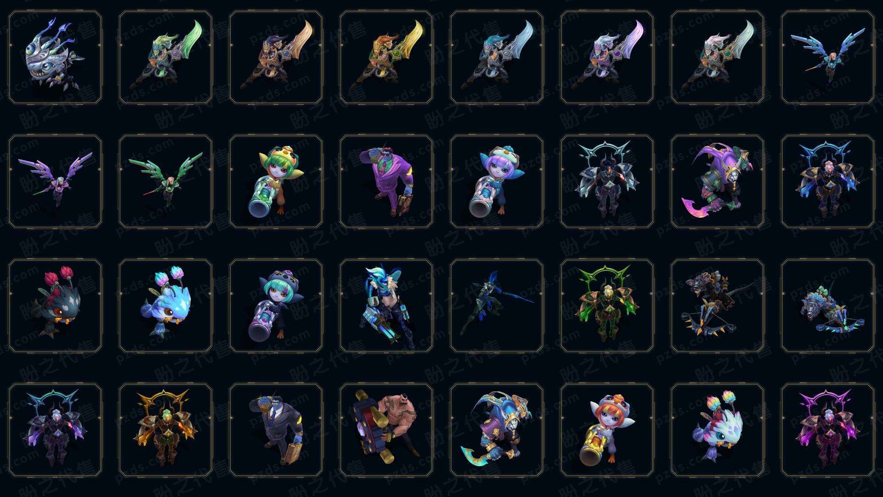Choose the golden-bladed swordsman skin

click(x=386, y=58)
